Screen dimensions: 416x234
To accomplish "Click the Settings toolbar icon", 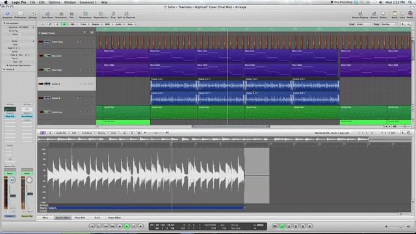I will (32, 14).
